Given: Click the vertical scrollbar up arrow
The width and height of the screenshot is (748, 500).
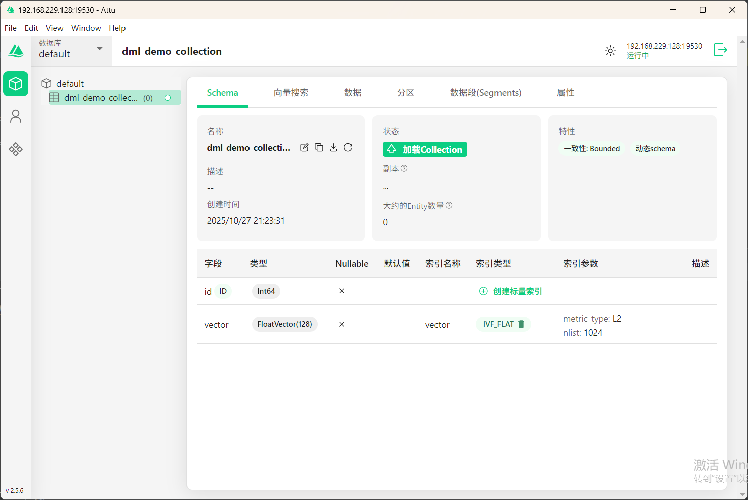Looking at the screenshot, I should 742,41.
